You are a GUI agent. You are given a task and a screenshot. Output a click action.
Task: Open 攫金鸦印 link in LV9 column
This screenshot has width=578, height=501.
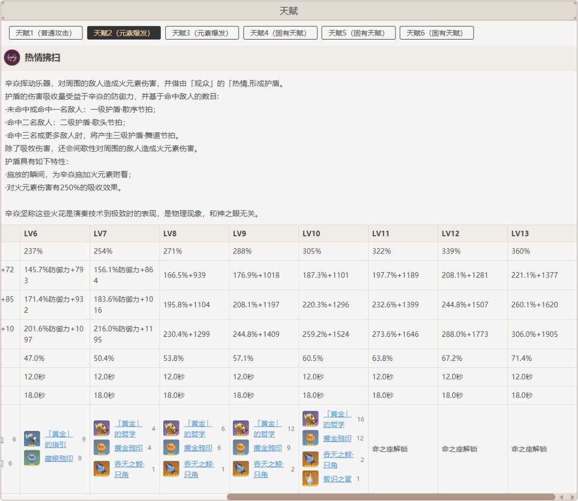268,448
